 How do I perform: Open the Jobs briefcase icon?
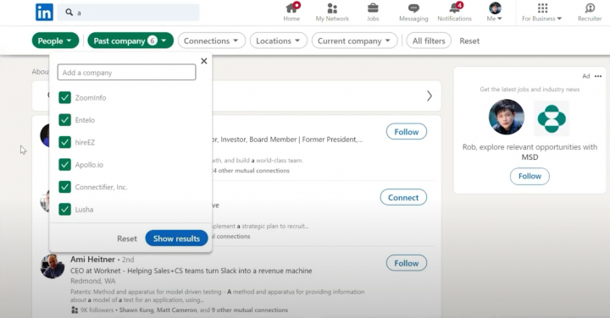tap(373, 8)
